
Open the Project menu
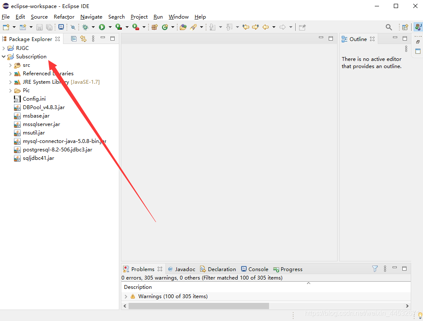(139, 17)
